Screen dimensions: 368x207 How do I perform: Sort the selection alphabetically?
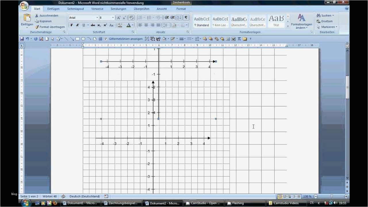[179, 18]
